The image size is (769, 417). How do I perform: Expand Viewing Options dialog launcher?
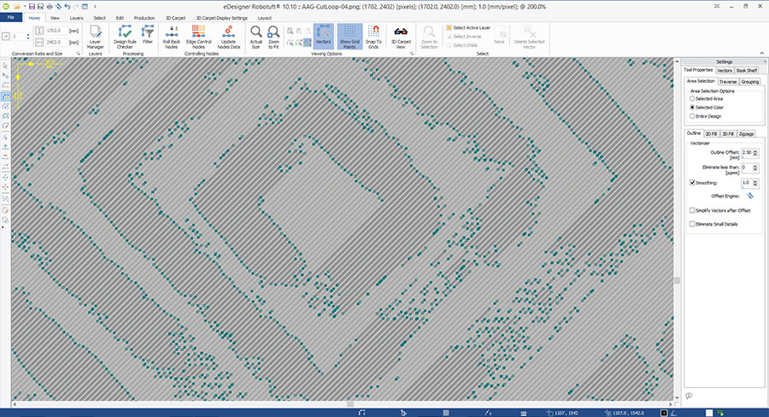click(x=412, y=54)
